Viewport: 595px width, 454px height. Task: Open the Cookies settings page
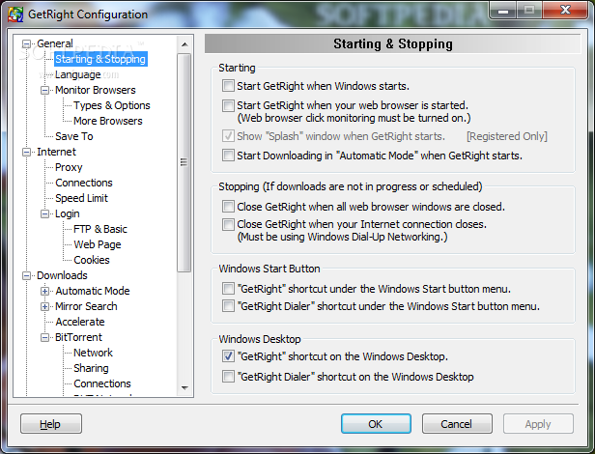click(92, 260)
